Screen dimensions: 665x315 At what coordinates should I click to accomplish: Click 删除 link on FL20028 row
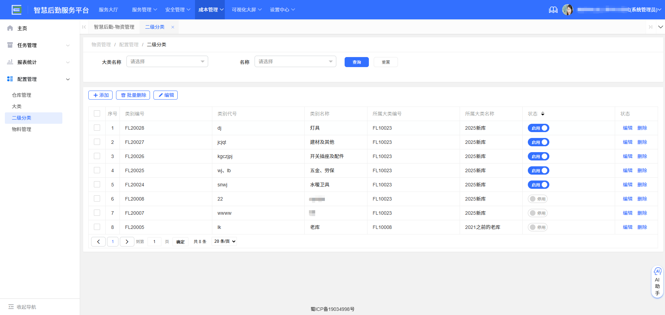[642, 128]
